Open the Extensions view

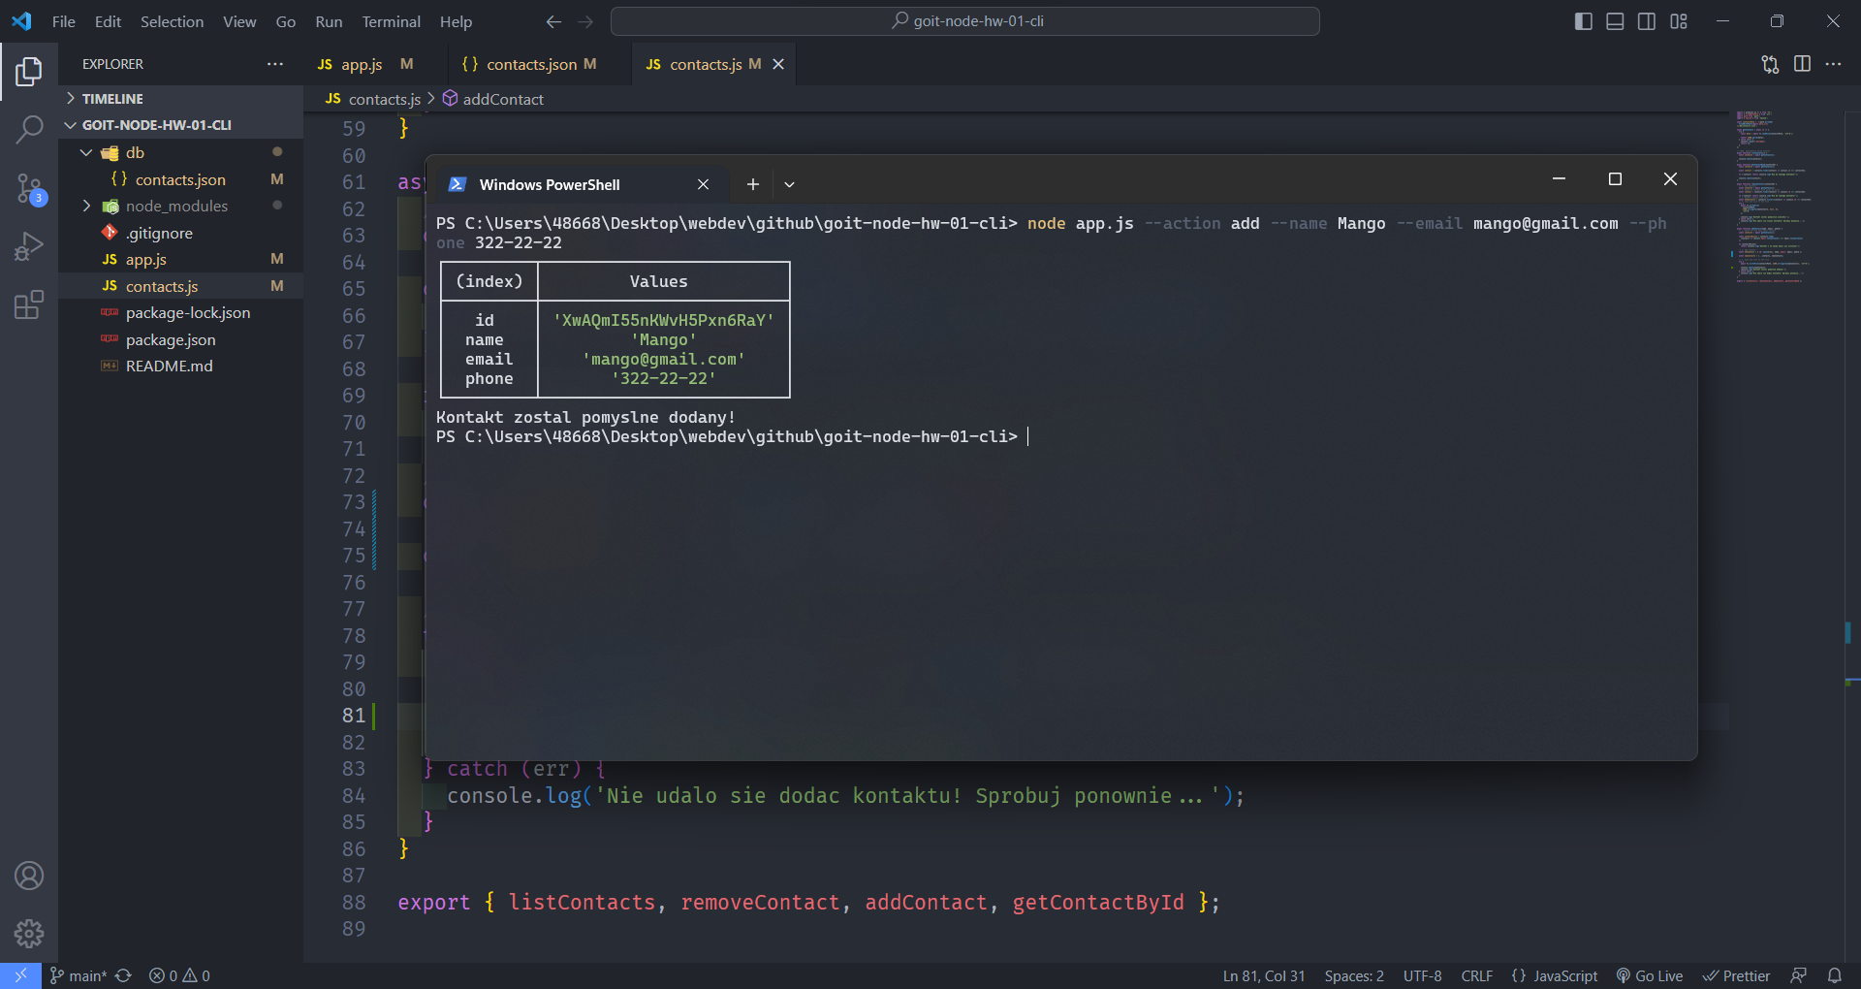pos(29,304)
